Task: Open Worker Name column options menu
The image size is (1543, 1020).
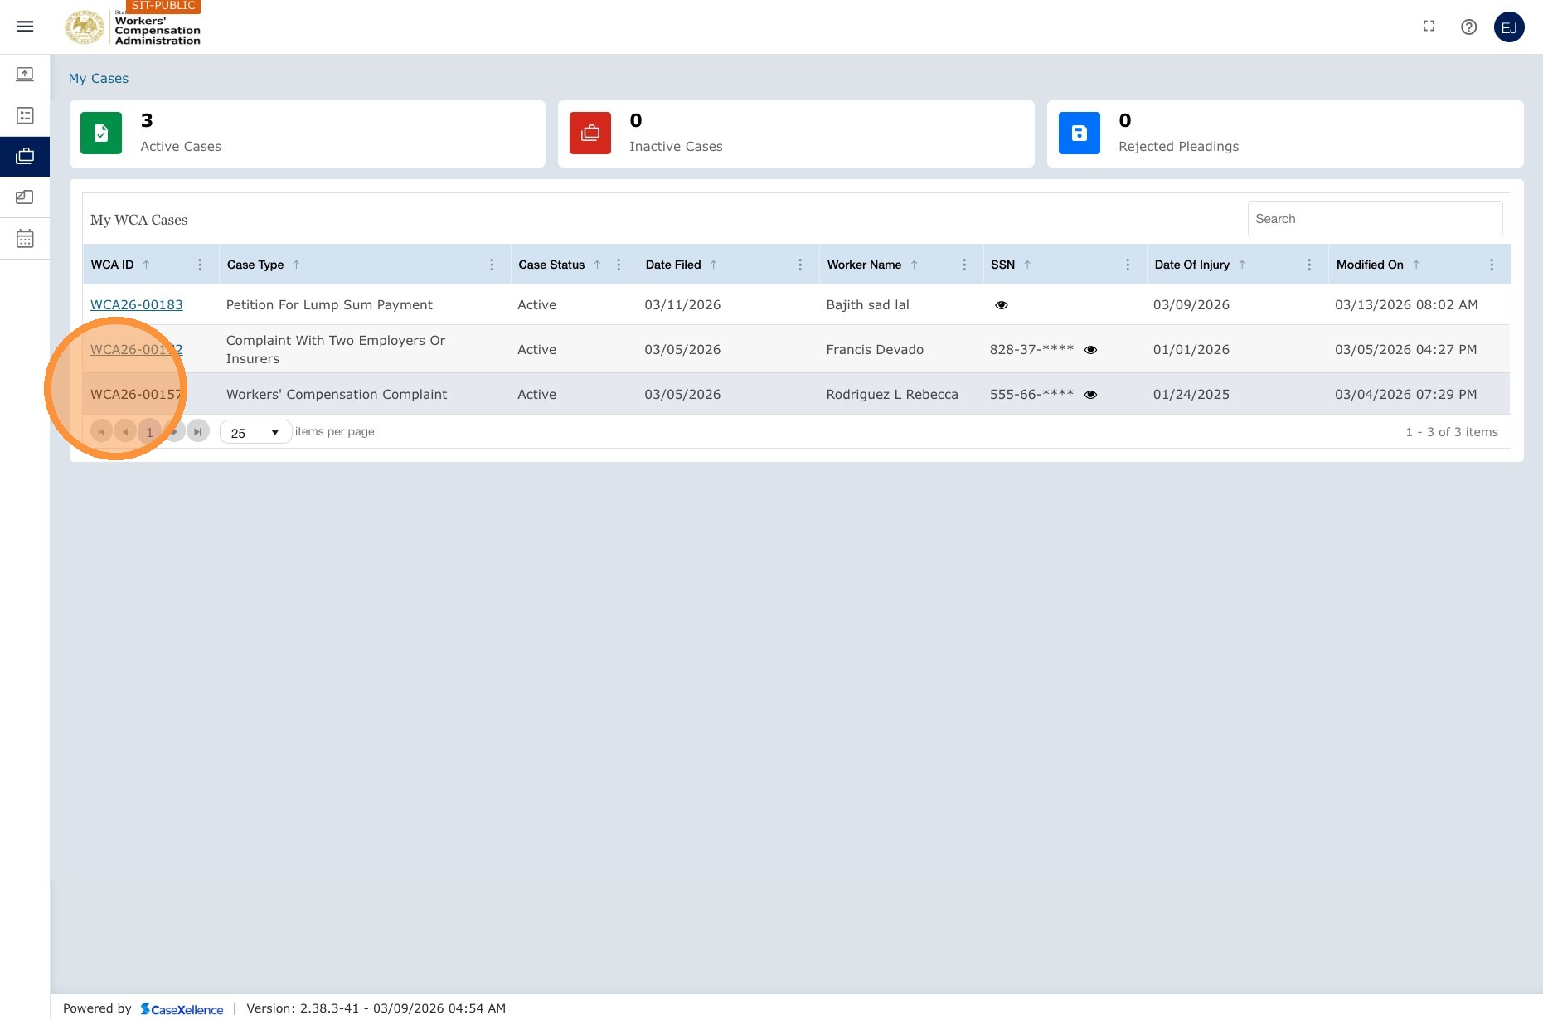Action: point(964,265)
